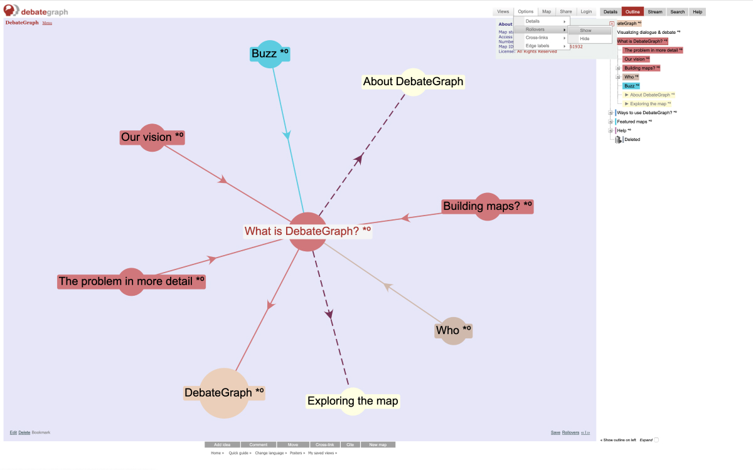Choose Show in the Rollovers submenu
The width and height of the screenshot is (753, 470).
tap(585, 30)
